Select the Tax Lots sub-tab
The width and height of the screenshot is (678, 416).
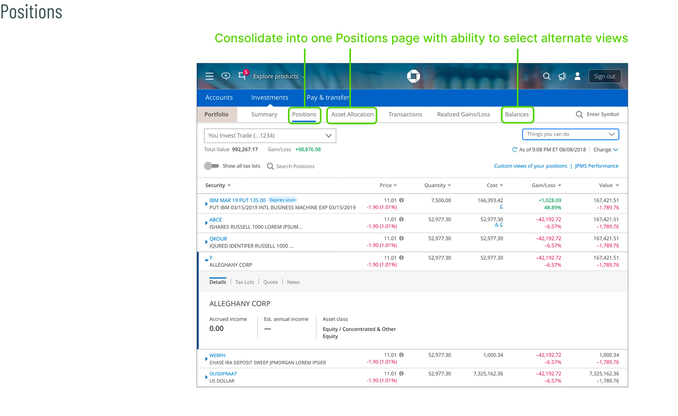[x=244, y=282]
